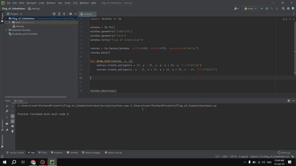Screen dimensions: 296x166
Task: Open the Python Console tool window
Action: coord(113,153)
